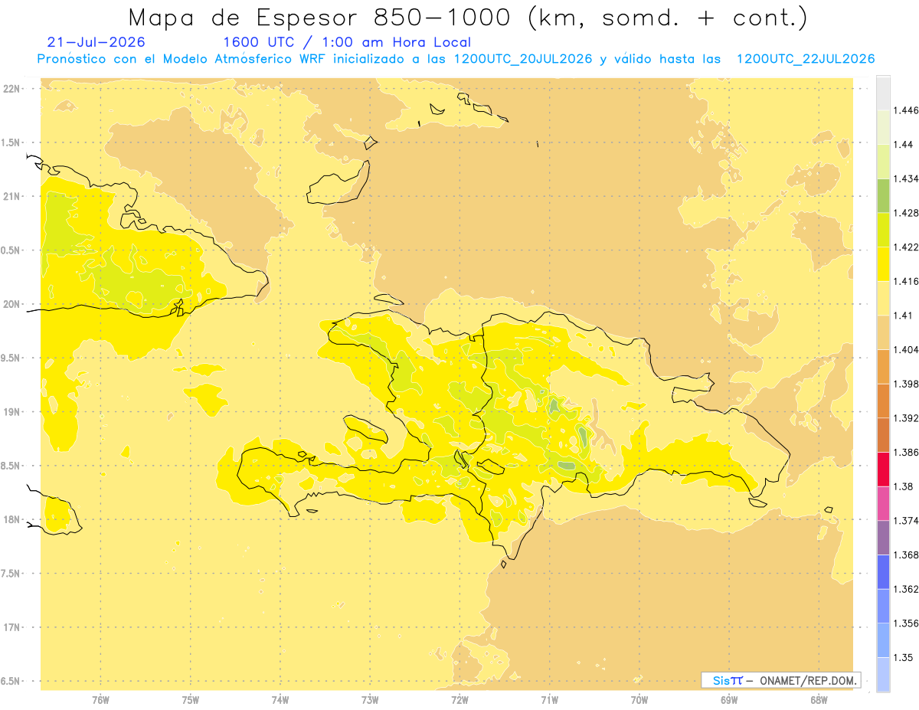Viewport: 919px width, 710px height.
Task: Click the yellow-green legend swatch between 1.422 and 1.428
Action: pos(883,230)
